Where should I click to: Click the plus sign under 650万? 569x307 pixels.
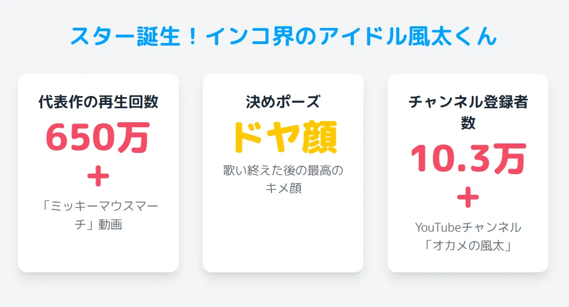click(x=98, y=176)
